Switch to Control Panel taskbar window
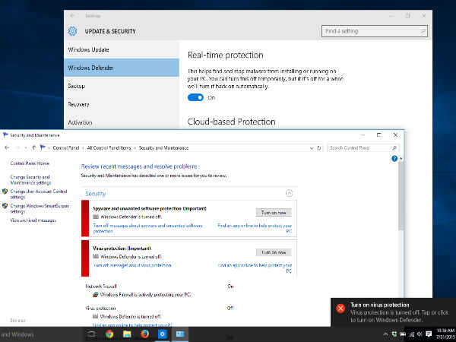Image resolution: width=456 pixels, height=342 pixels. point(180,334)
